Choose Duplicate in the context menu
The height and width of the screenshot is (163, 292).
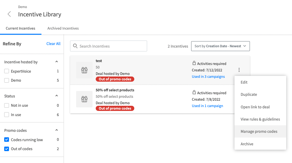point(249,95)
